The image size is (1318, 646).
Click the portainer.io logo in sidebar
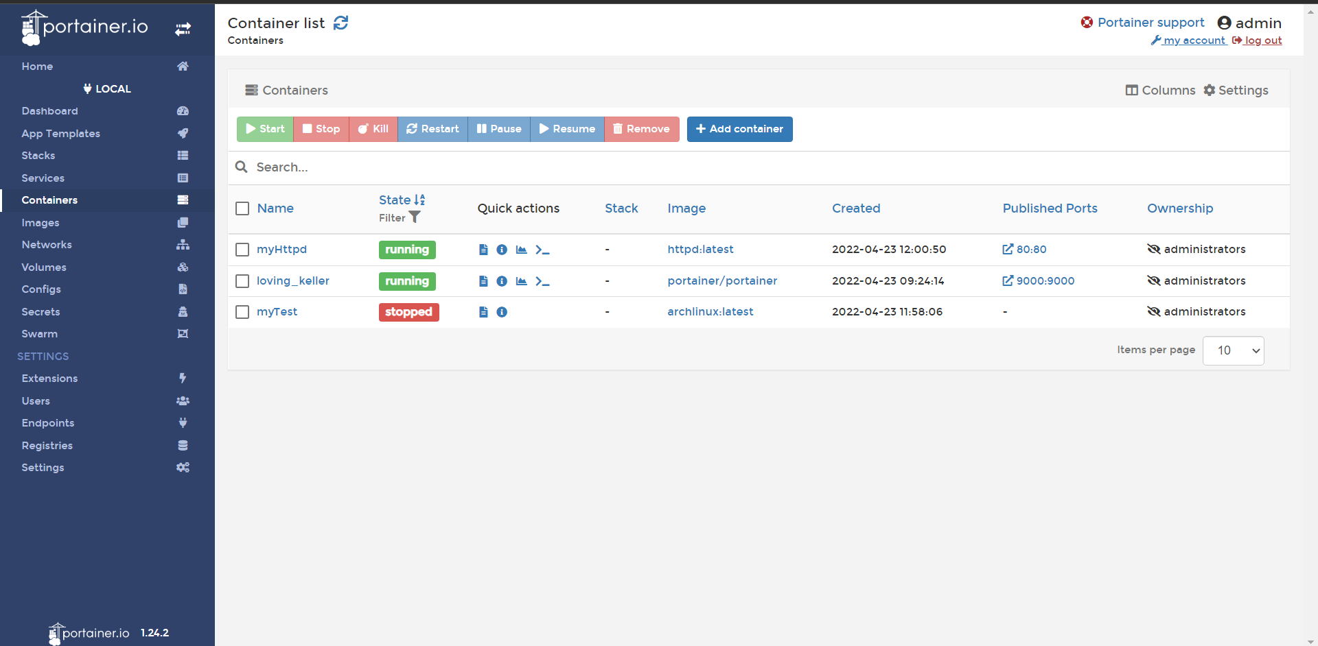coord(85,27)
